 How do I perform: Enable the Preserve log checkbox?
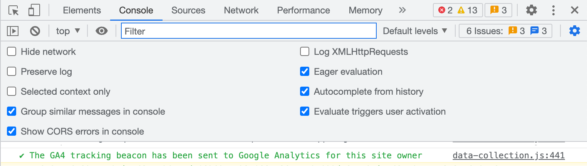pos(12,72)
